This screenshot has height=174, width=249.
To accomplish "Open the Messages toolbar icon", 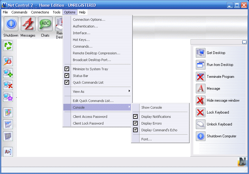I will point(28,24).
